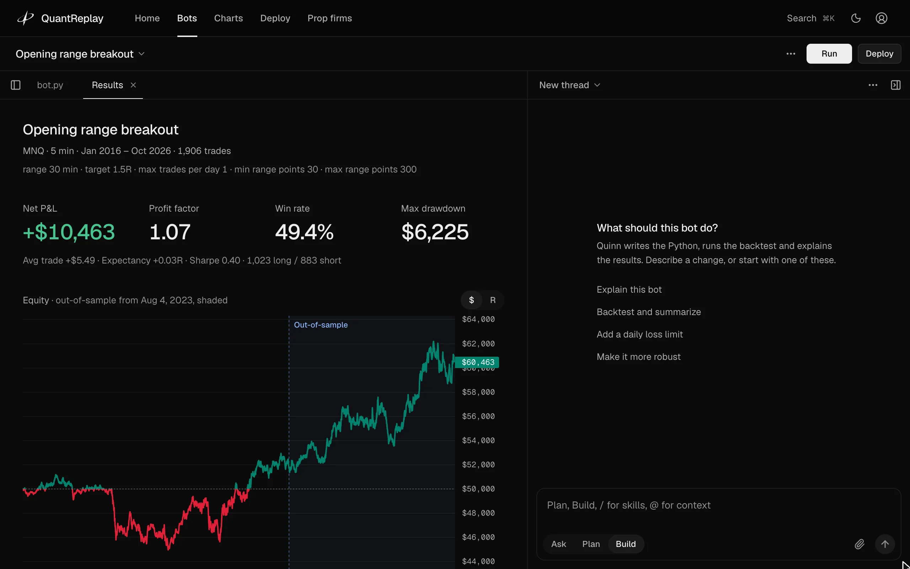The image size is (910, 569).
Task: Expand the Opening range breakout bot dropdown
Action: coord(80,54)
